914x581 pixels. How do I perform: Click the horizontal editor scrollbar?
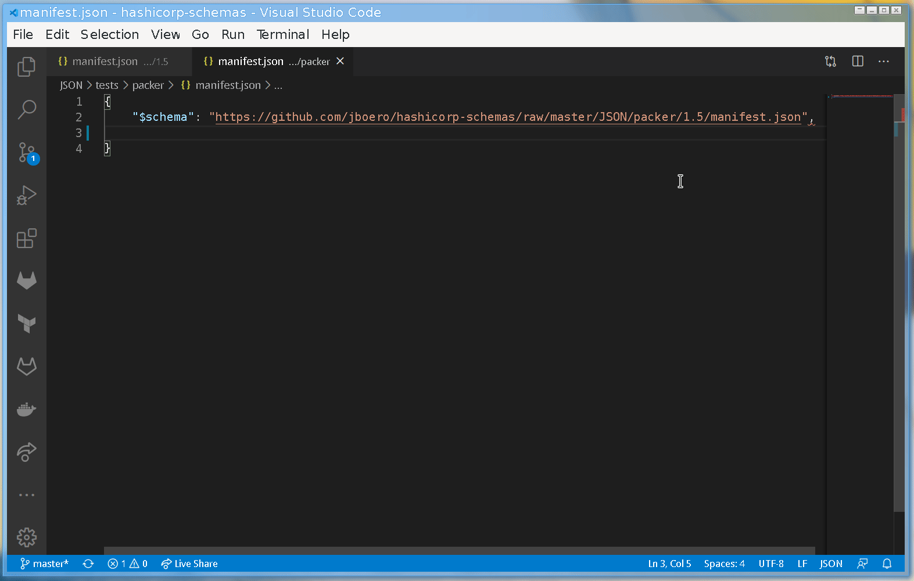point(459,551)
